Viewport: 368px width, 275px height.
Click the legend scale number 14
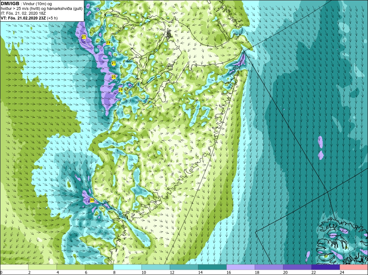click(x=200, y=272)
